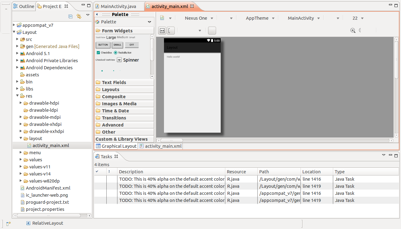401x229 pixels.
Task: Open the Advanced palette section
Action: click(124, 125)
